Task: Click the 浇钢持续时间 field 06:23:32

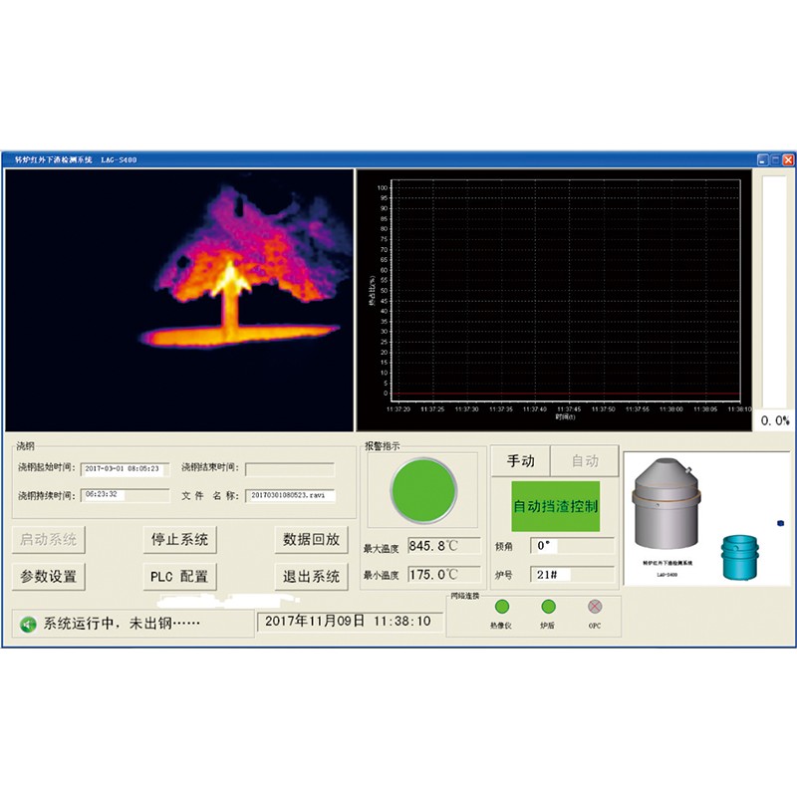Action: [126, 495]
